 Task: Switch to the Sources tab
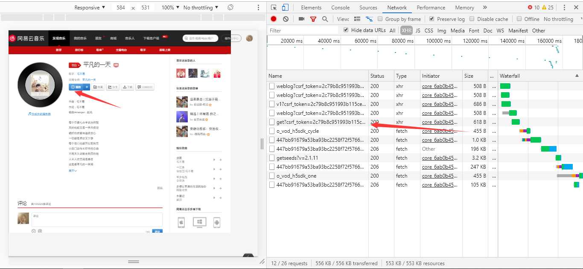pyautogui.click(x=368, y=8)
